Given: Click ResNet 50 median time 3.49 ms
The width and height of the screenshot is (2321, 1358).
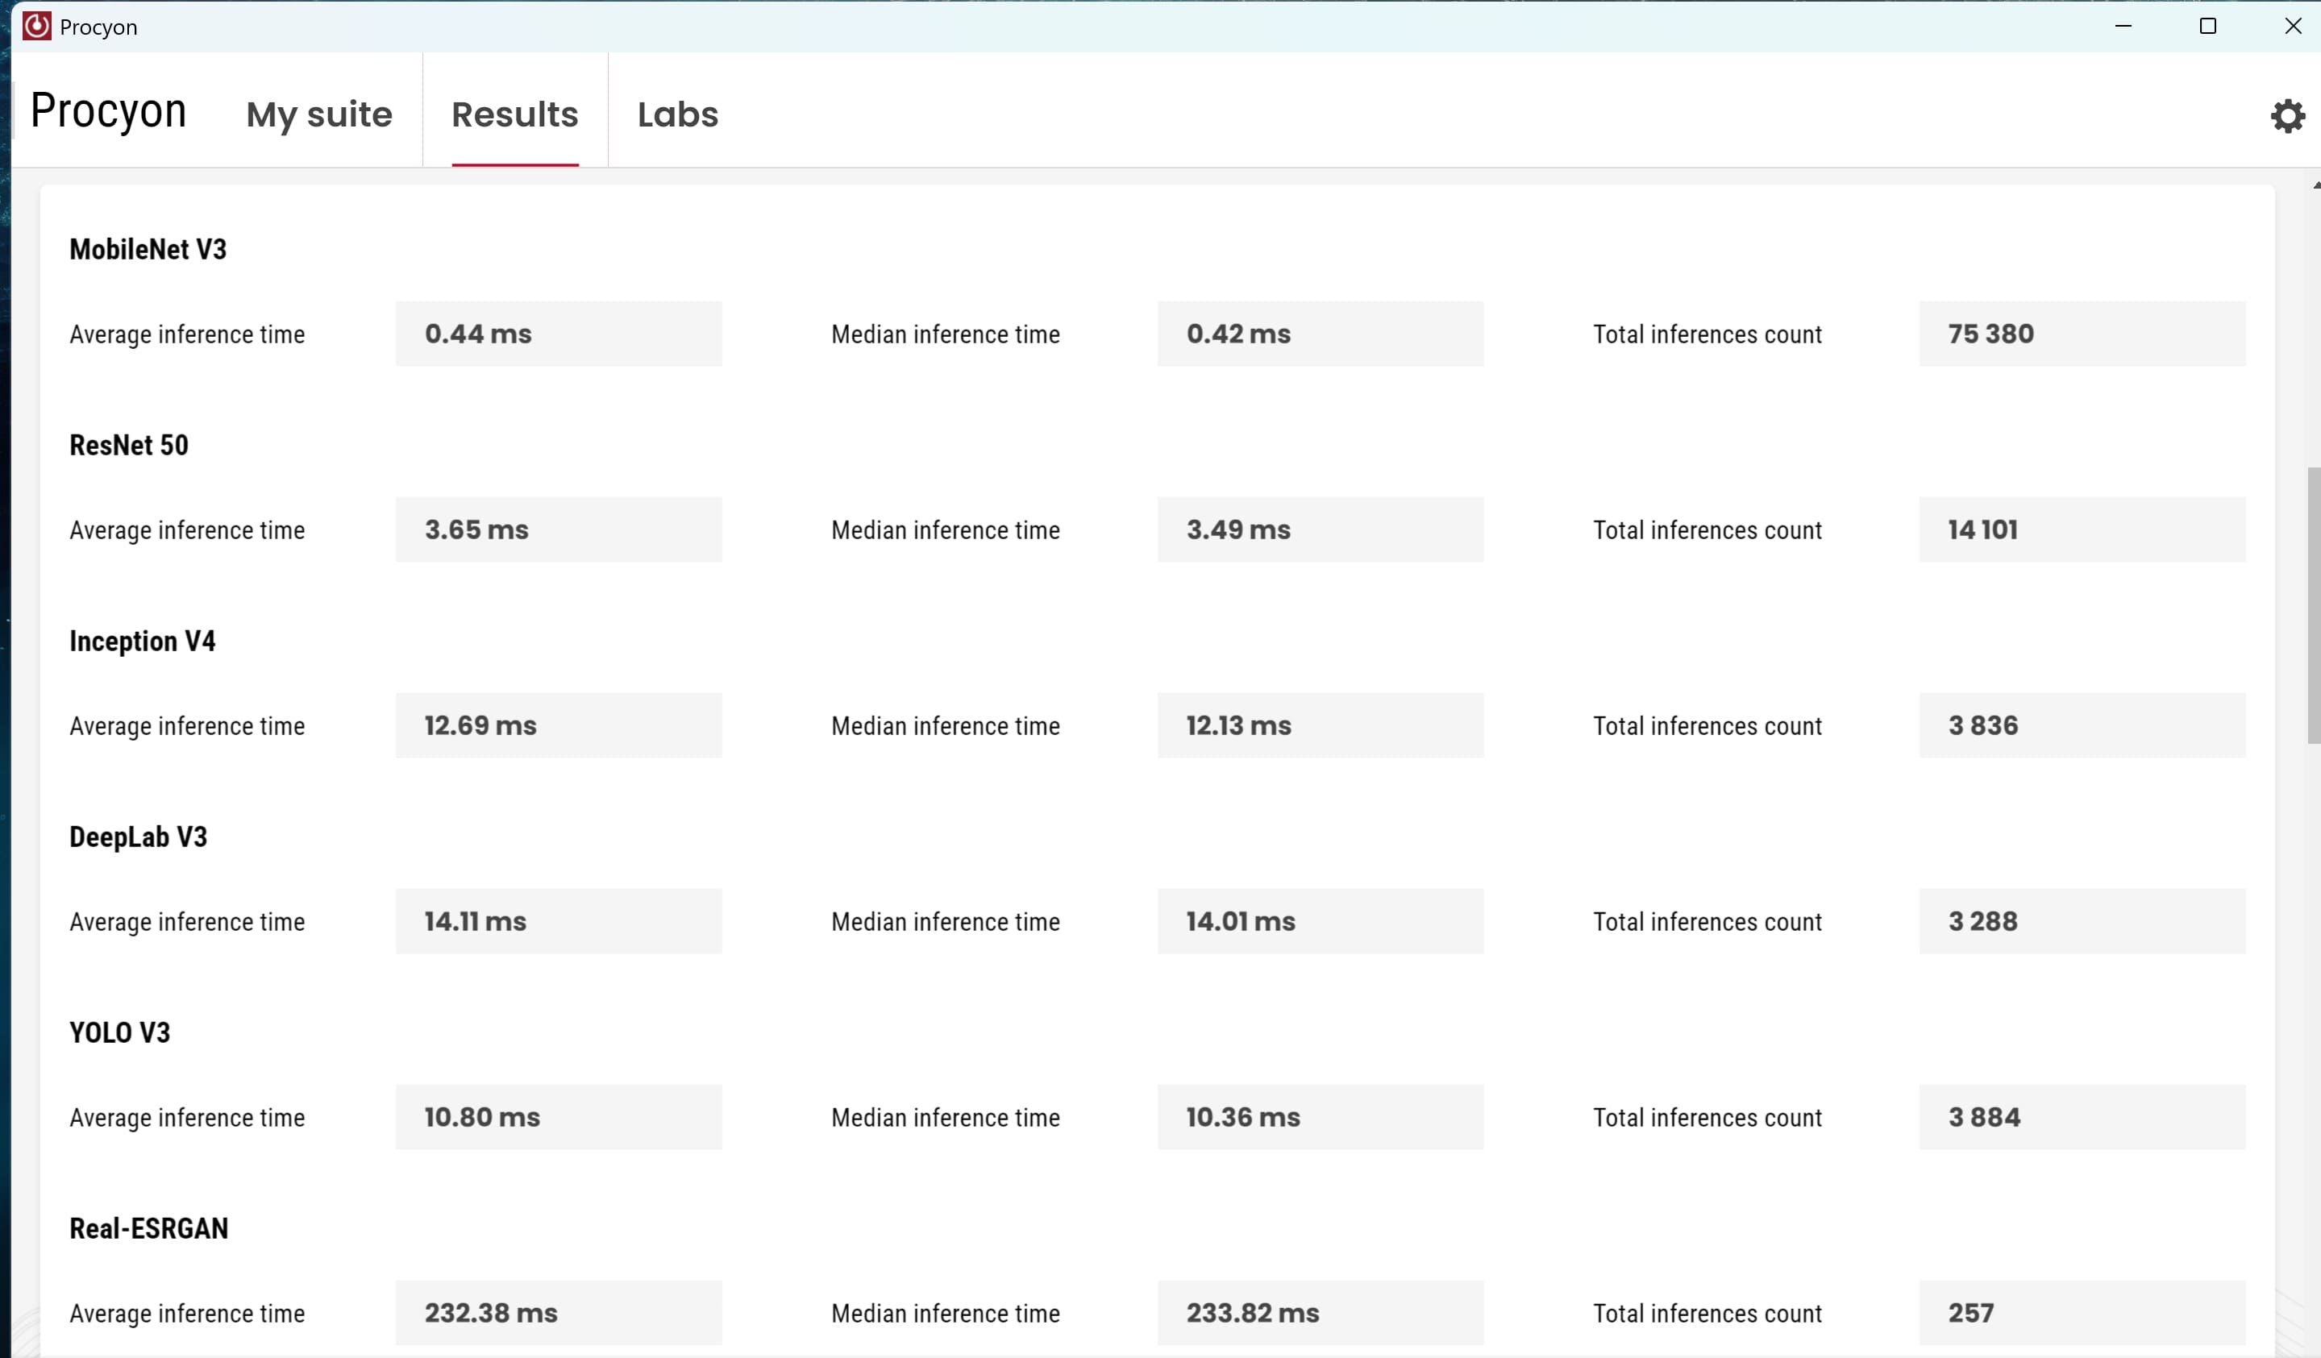Looking at the screenshot, I should (1237, 529).
